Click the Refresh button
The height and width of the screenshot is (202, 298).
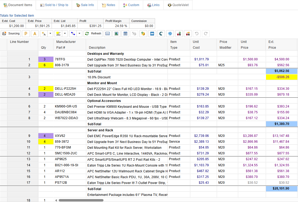coord(93,34)
